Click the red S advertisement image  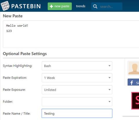(x=135, y=101)
